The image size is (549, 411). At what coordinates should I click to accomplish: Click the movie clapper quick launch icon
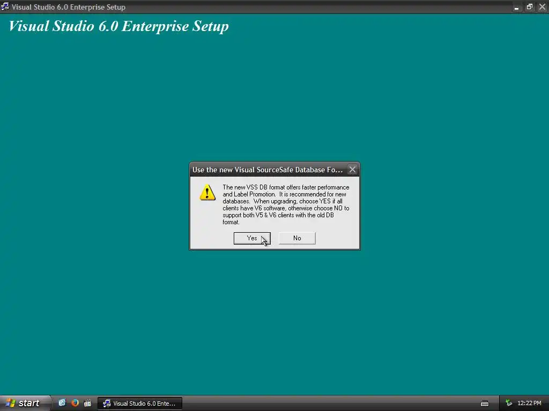(x=87, y=403)
